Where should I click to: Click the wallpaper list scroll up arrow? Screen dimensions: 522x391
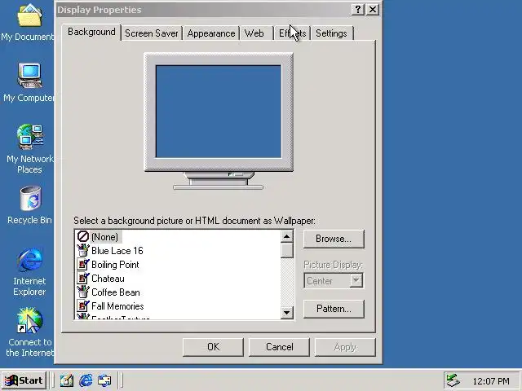[286, 237]
